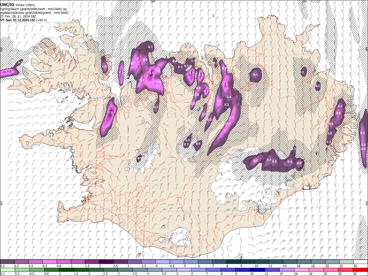Viewport: 368px width, 276px height.
Task: Select the VT: Sun. 01.12.2024 15Z (+69 h) line
Action: [x=24, y=20]
